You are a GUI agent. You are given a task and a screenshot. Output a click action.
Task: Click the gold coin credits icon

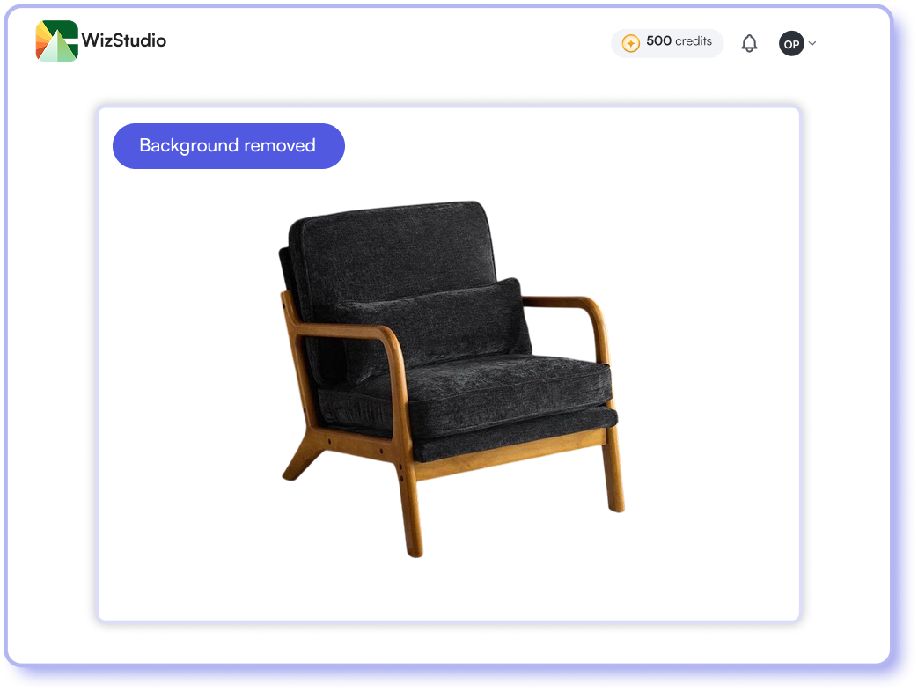point(630,43)
